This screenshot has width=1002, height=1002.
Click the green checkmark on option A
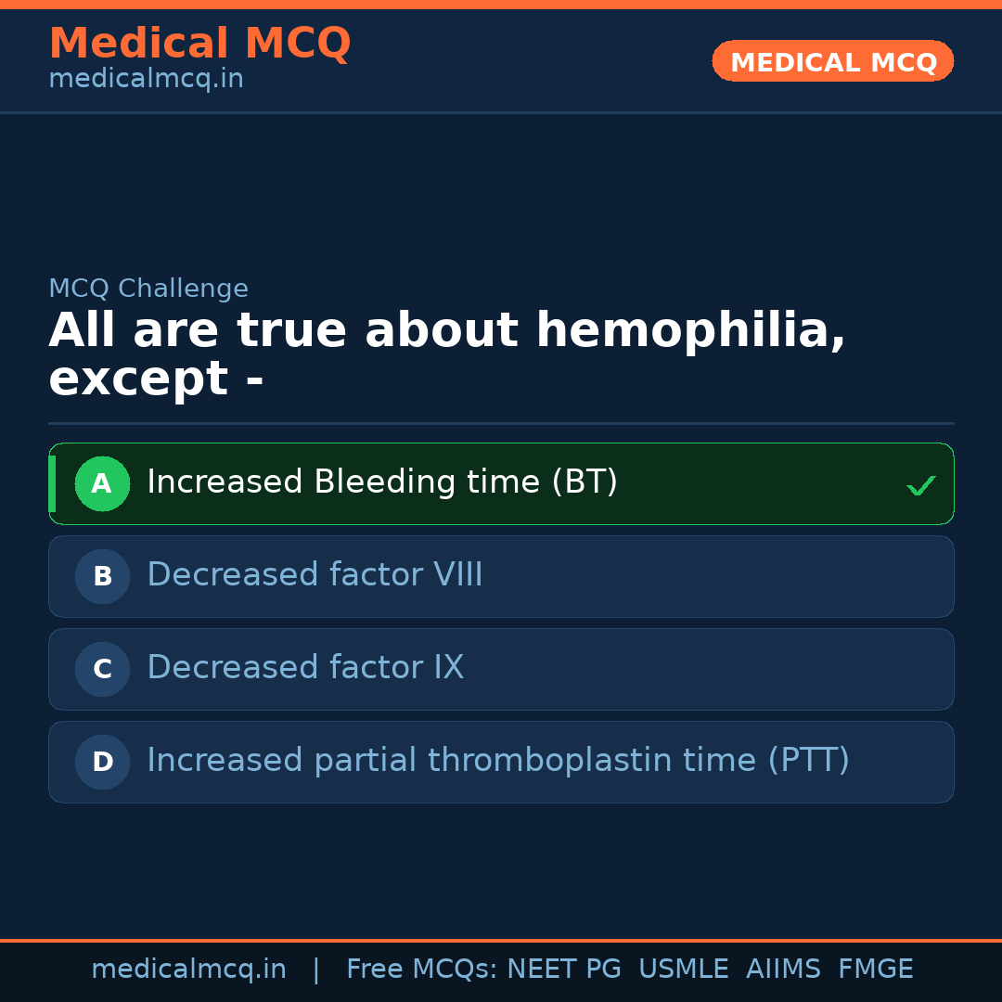click(x=920, y=485)
